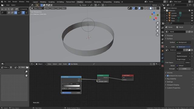The image size is (194, 109).
Task: Go forward in file browser
Action: (x=5, y=9)
